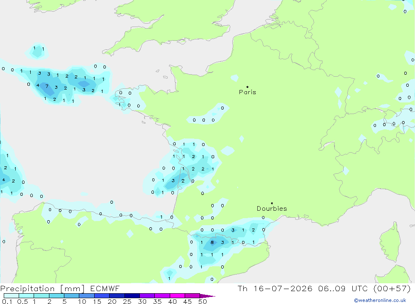
Task: Click the date 'Th 16-07-2026'
Action: 275,288
